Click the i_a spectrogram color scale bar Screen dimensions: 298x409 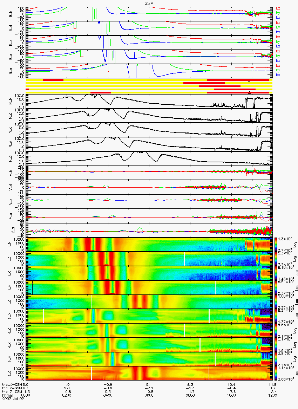276,302
